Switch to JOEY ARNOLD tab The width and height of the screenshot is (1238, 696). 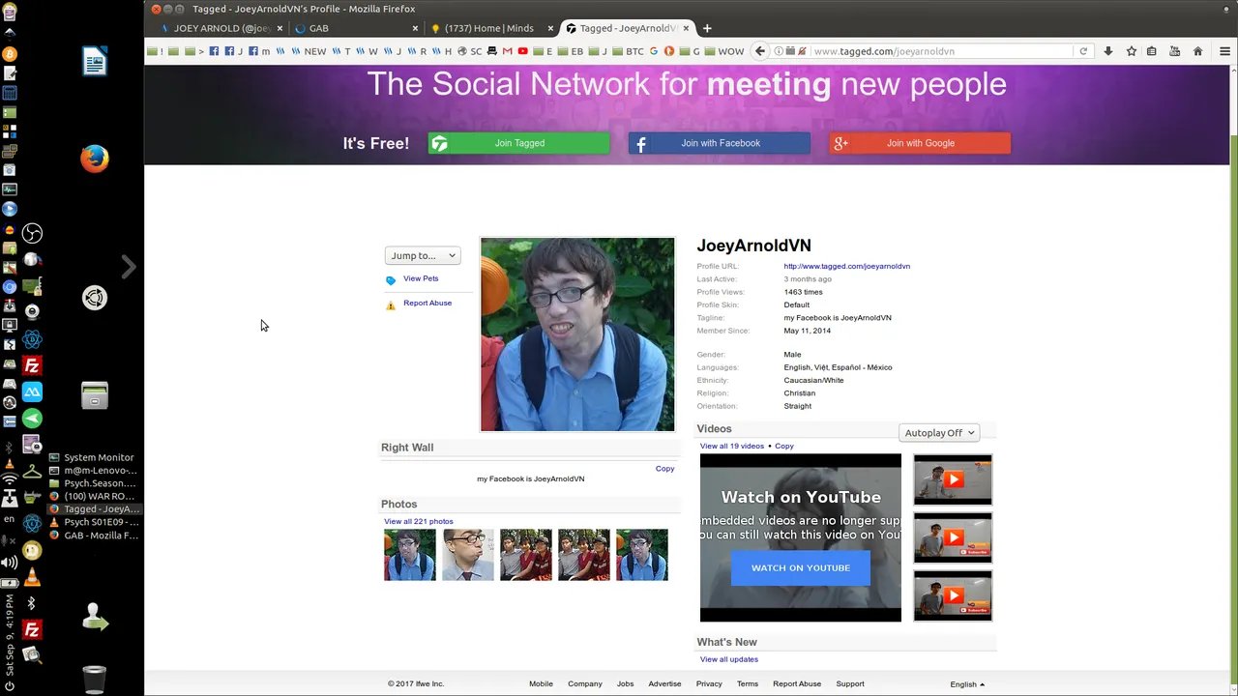[x=221, y=28]
